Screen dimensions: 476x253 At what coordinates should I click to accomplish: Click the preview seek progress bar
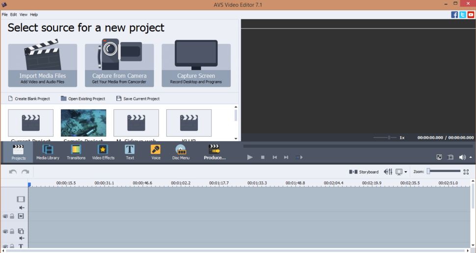pos(358,146)
